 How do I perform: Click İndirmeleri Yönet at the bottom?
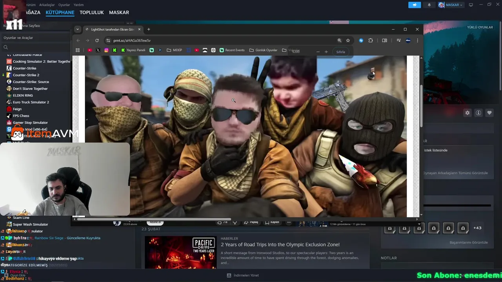(243, 275)
